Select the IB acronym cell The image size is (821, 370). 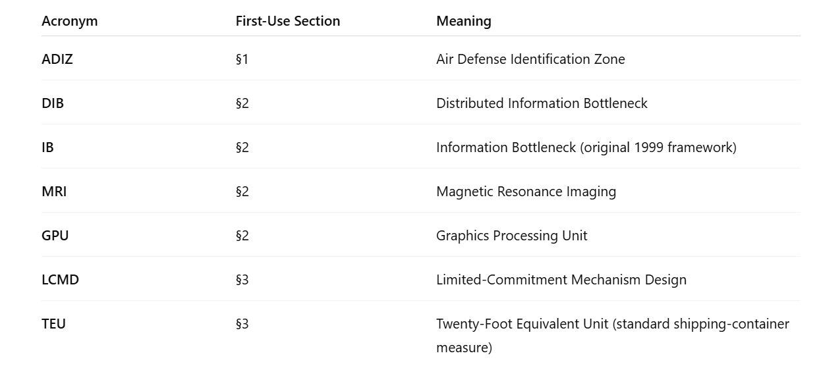[x=47, y=147]
